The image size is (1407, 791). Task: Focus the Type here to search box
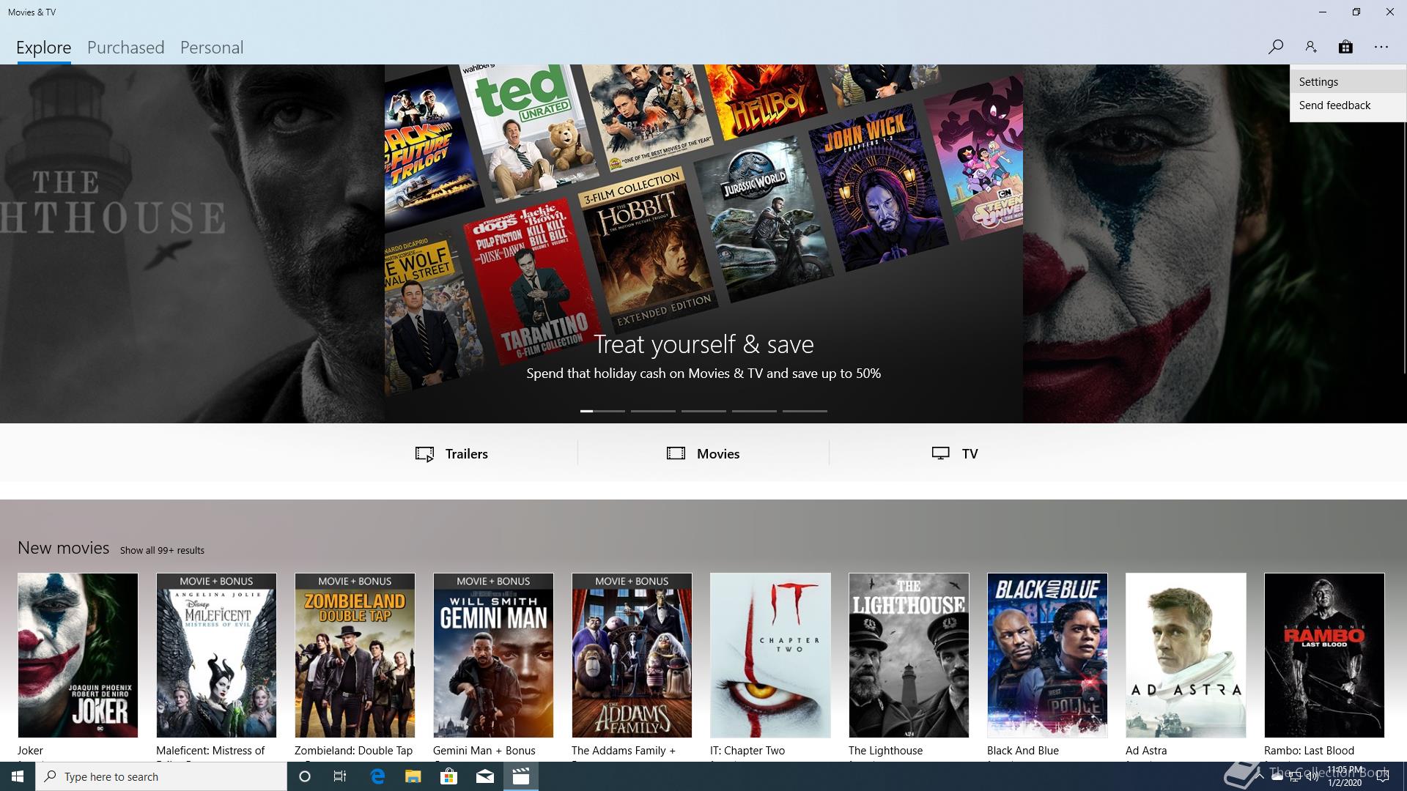pos(161,776)
